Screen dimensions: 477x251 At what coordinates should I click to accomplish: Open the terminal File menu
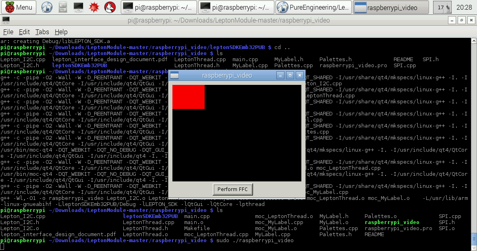[8, 32]
